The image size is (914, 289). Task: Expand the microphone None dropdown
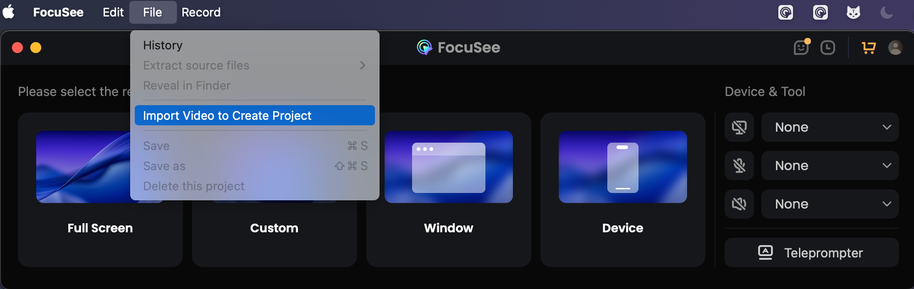(x=830, y=166)
